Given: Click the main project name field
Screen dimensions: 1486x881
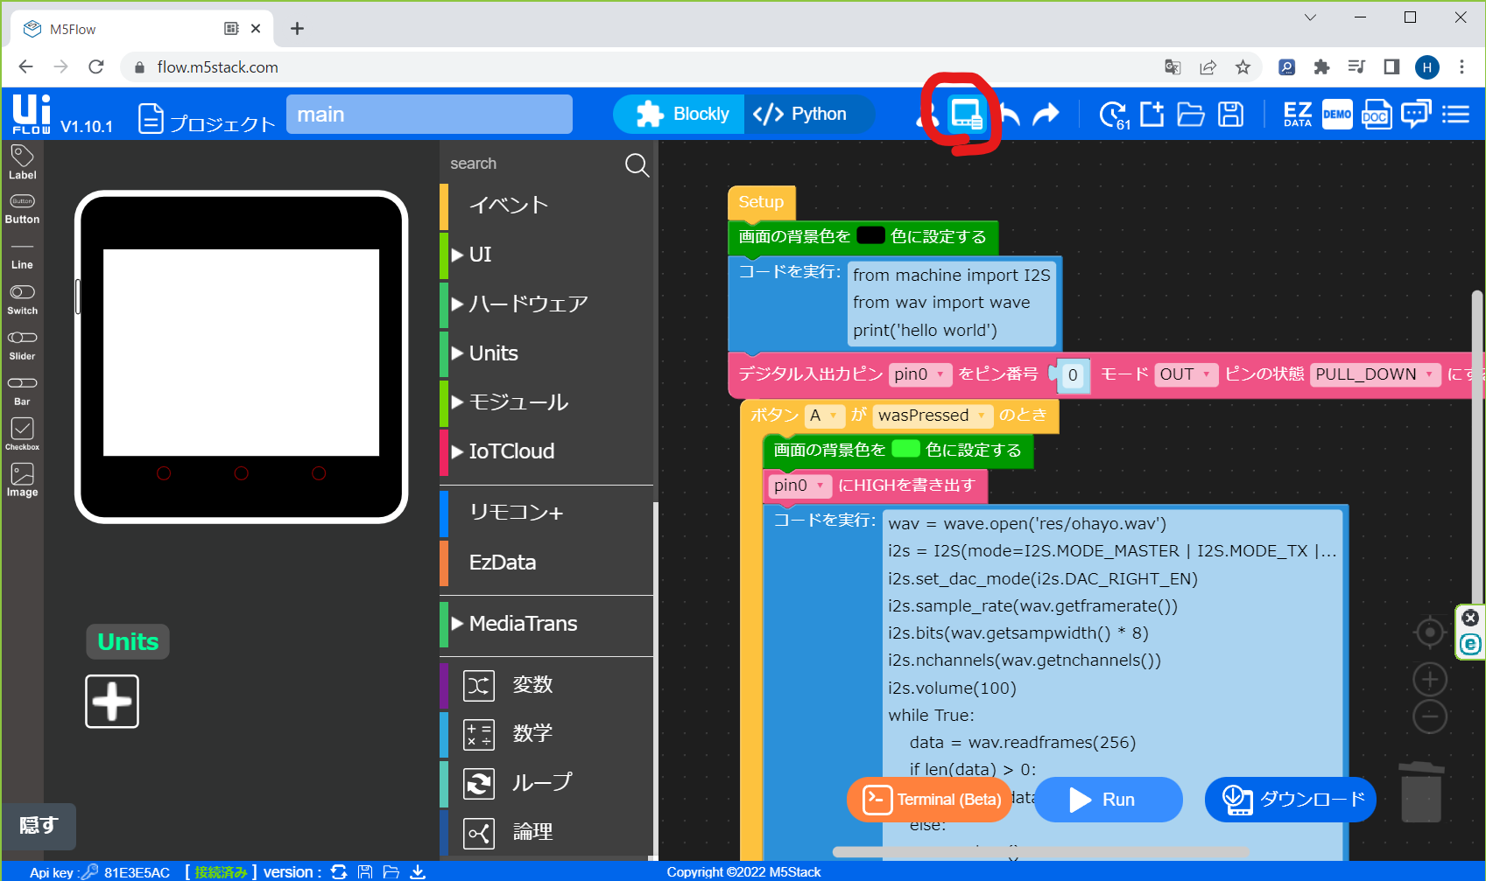Looking at the screenshot, I should click(x=429, y=115).
